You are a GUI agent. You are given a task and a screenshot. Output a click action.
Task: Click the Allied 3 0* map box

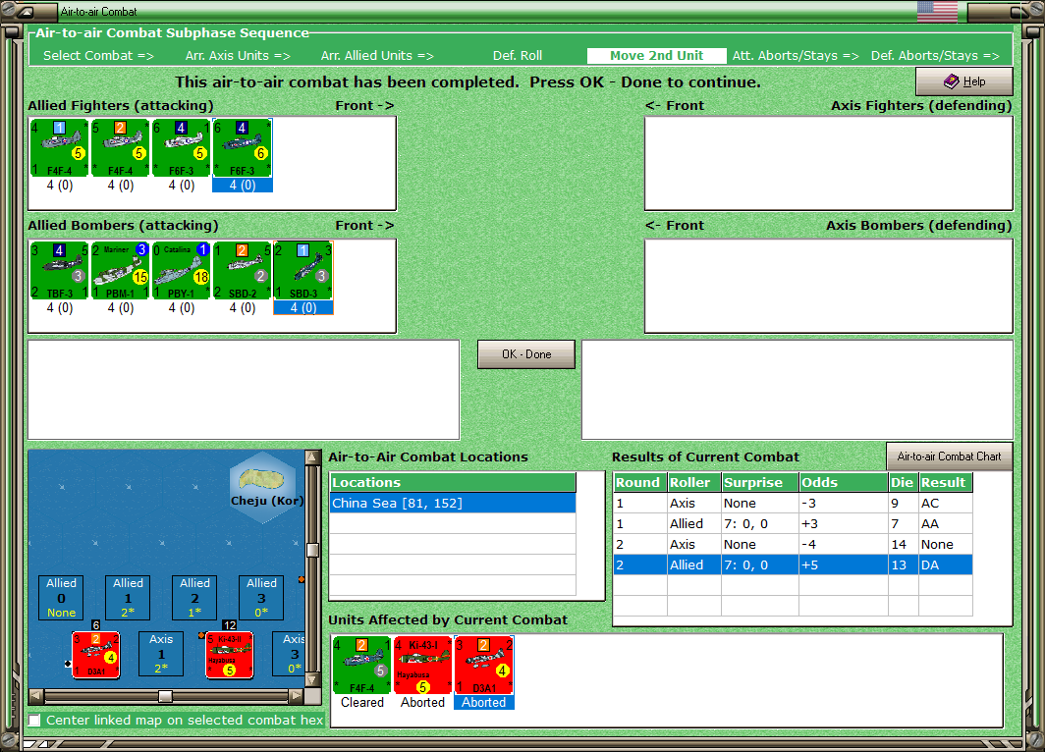click(261, 598)
